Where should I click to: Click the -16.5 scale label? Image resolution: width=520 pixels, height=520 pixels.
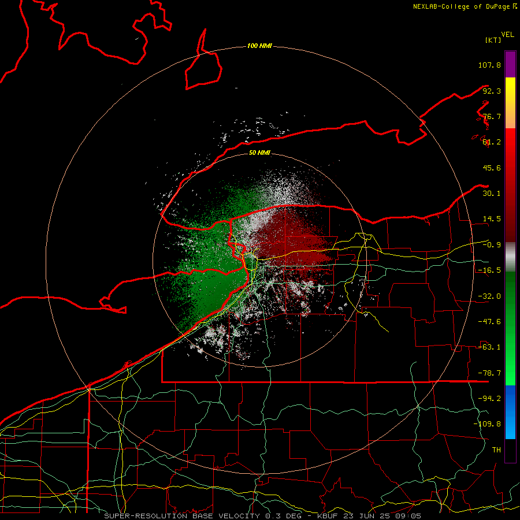489,270
